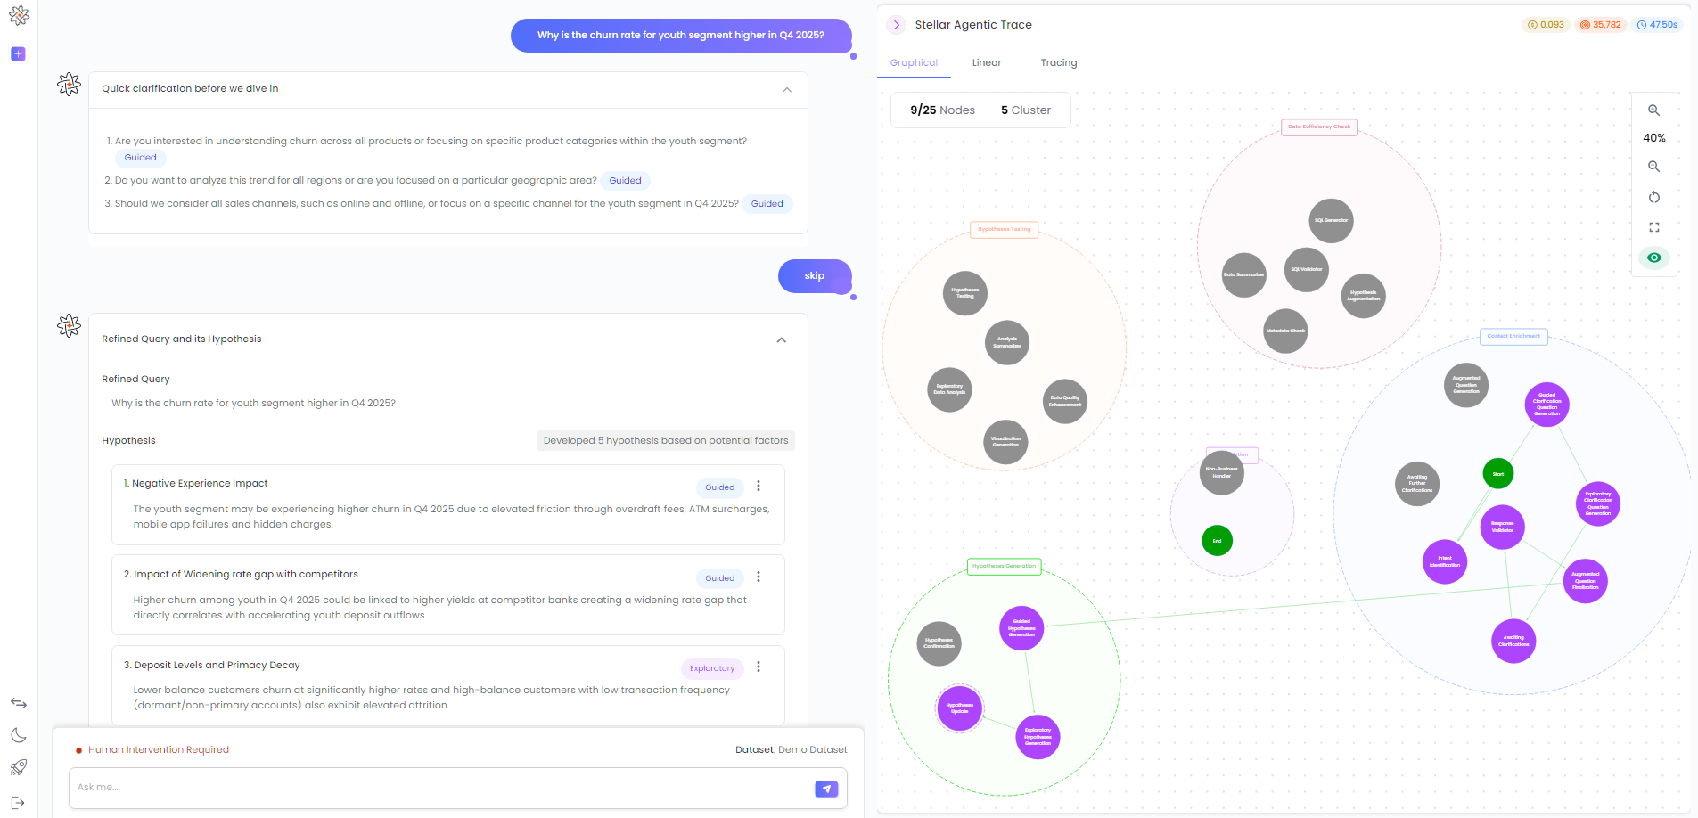The width and height of the screenshot is (1698, 818).
Task: Click the Ask me input field
Action: [x=441, y=788]
